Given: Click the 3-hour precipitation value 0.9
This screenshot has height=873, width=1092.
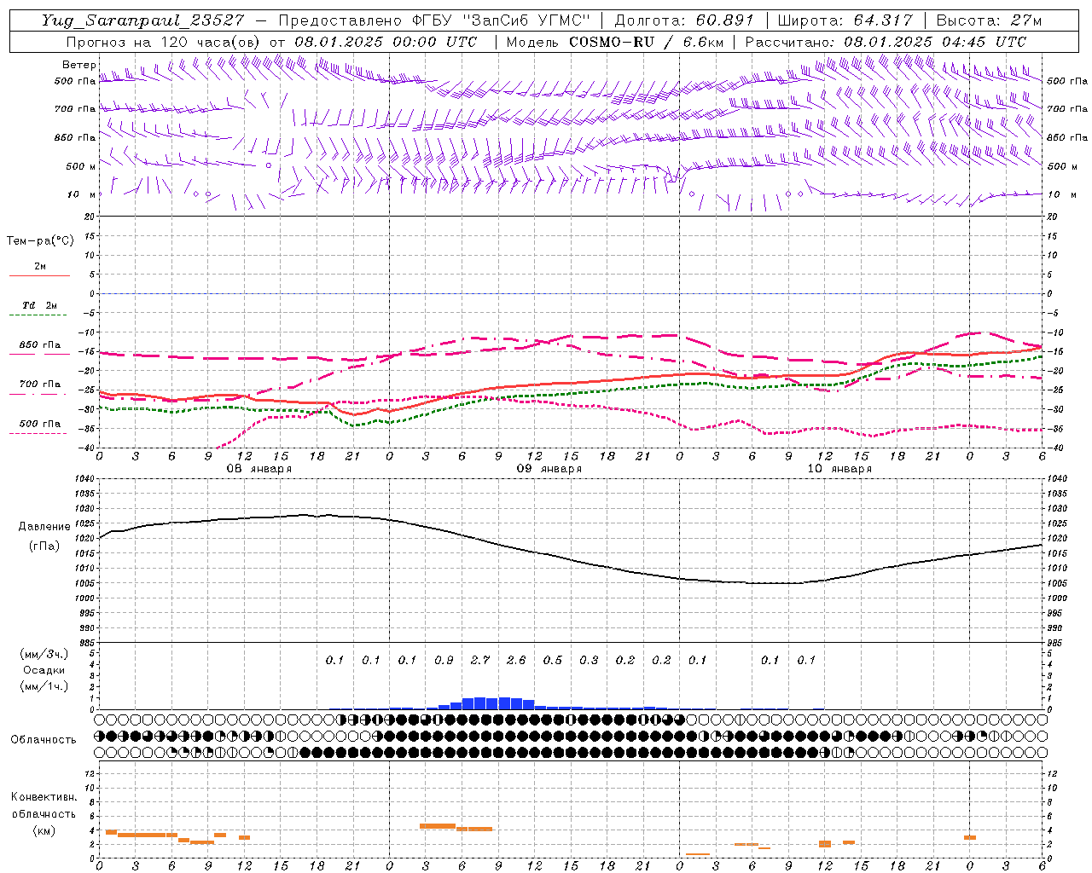Looking at the screenshot, I should click(x=444, y=660).
